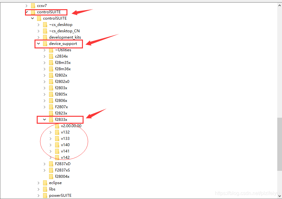The image size is (282, 199).
Task: Collapse the inner controlSUITE subfolder
Action: pyautogui.click(x=33, y=18)
